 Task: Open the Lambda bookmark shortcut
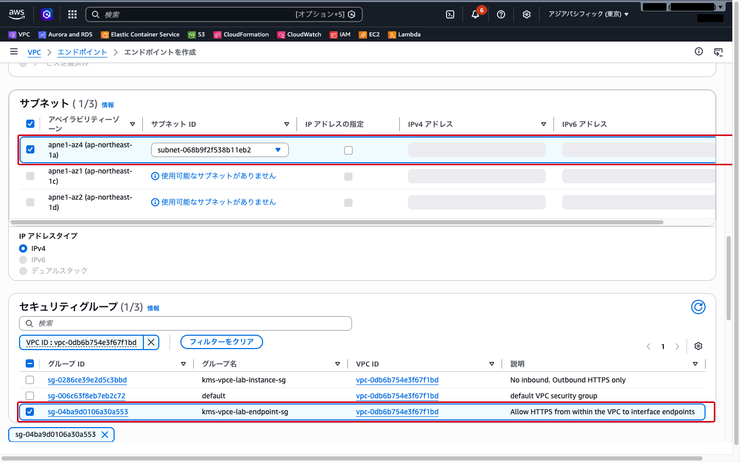[x=404, y=34]
